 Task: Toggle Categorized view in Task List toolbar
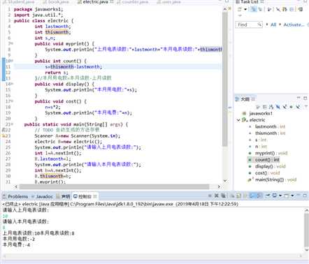click(254, 10)
